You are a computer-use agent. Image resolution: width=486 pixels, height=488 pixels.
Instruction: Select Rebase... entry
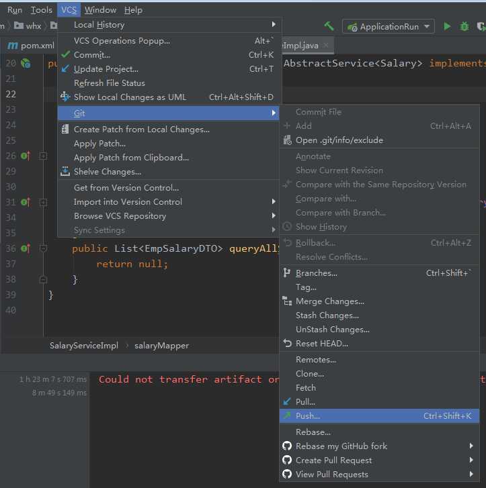tap(379, 432)
